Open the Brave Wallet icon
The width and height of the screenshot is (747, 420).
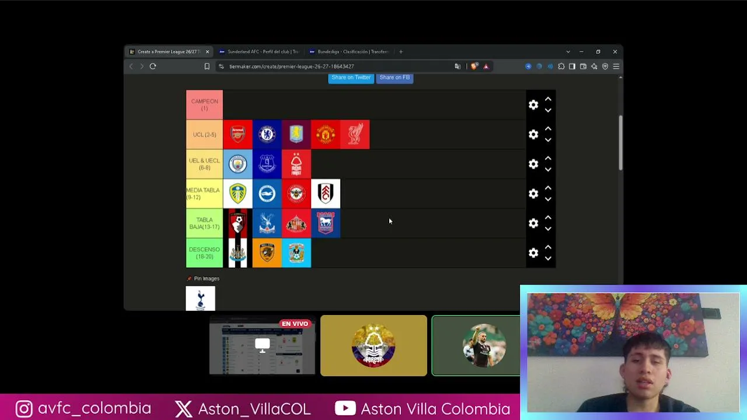pos(583,66)
